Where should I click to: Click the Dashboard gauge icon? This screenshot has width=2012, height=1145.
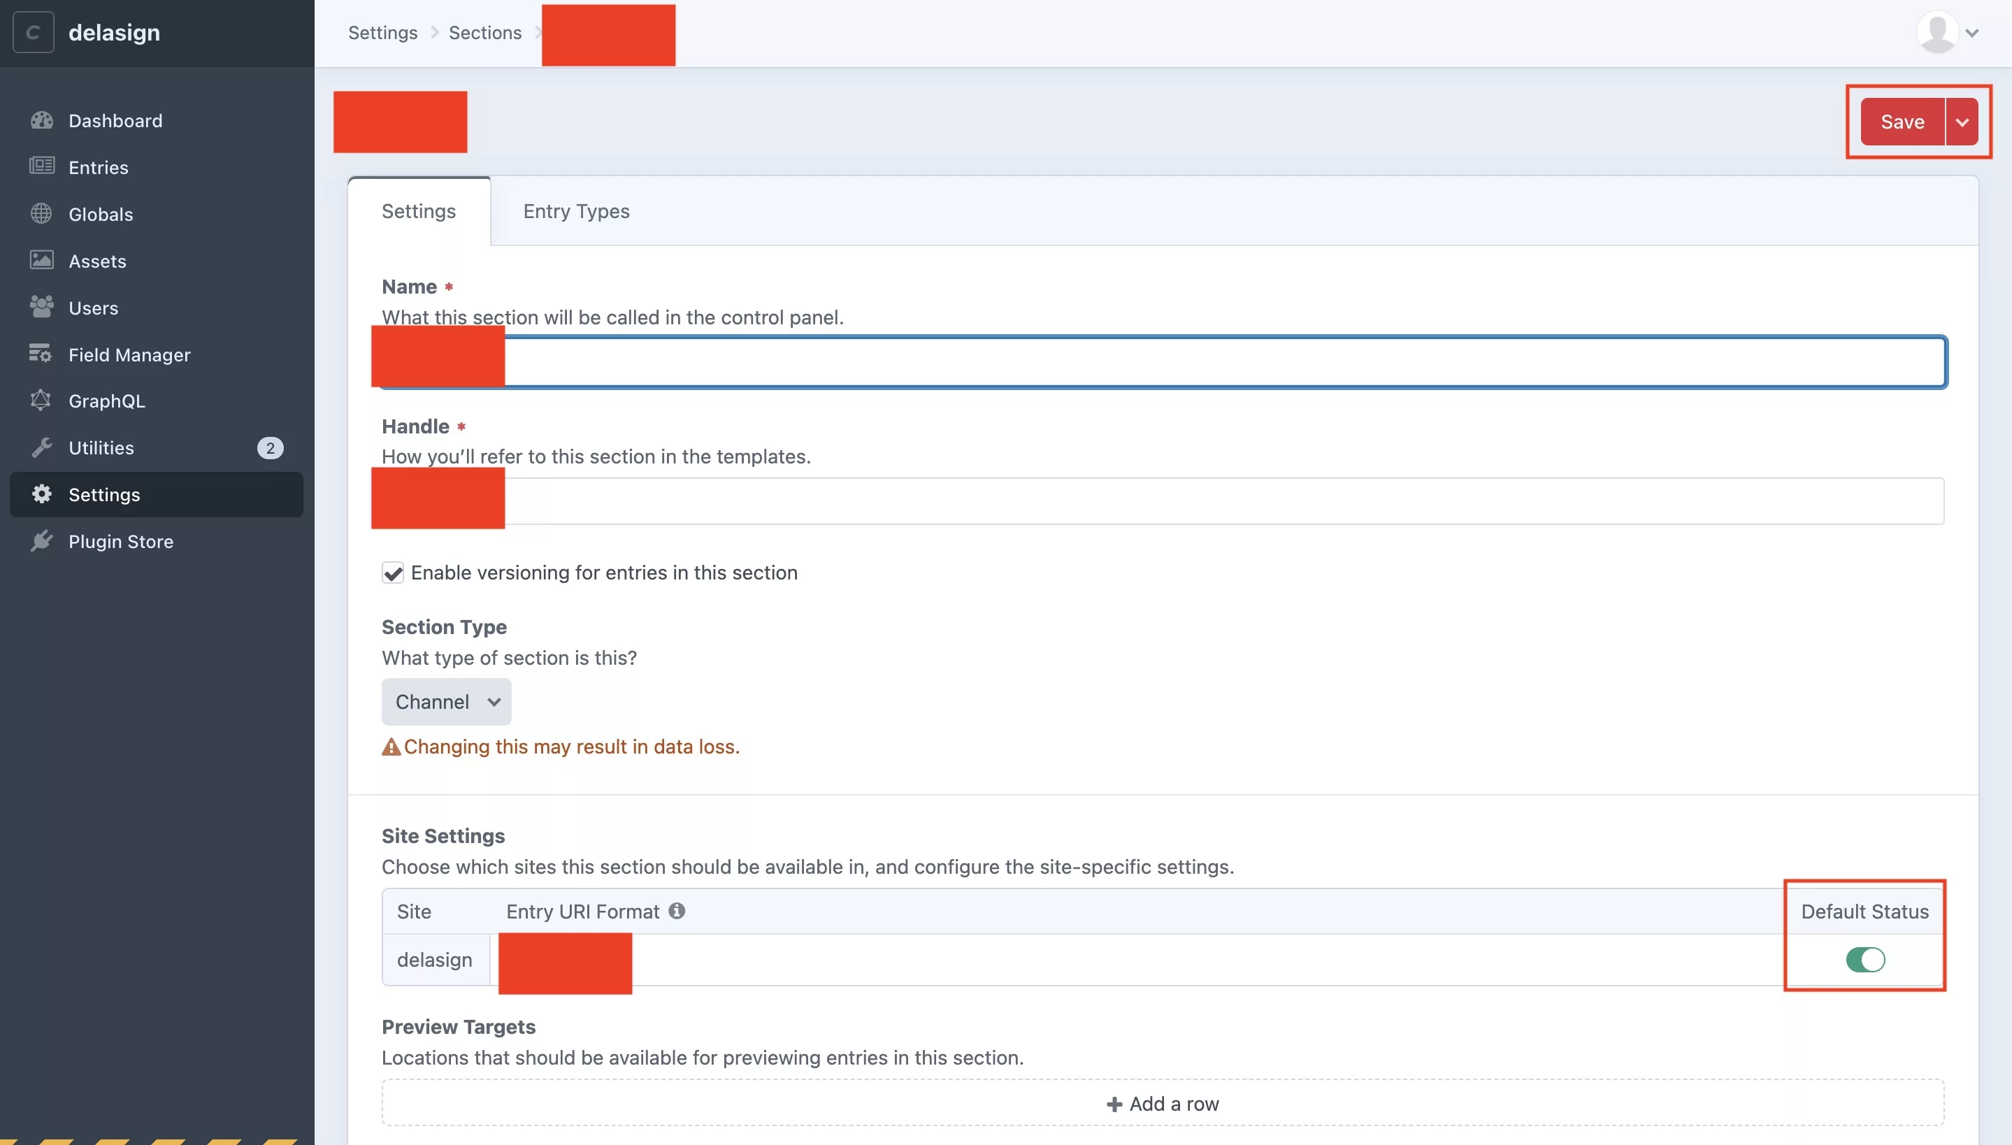pyautogui.click(x=42, y=120)
